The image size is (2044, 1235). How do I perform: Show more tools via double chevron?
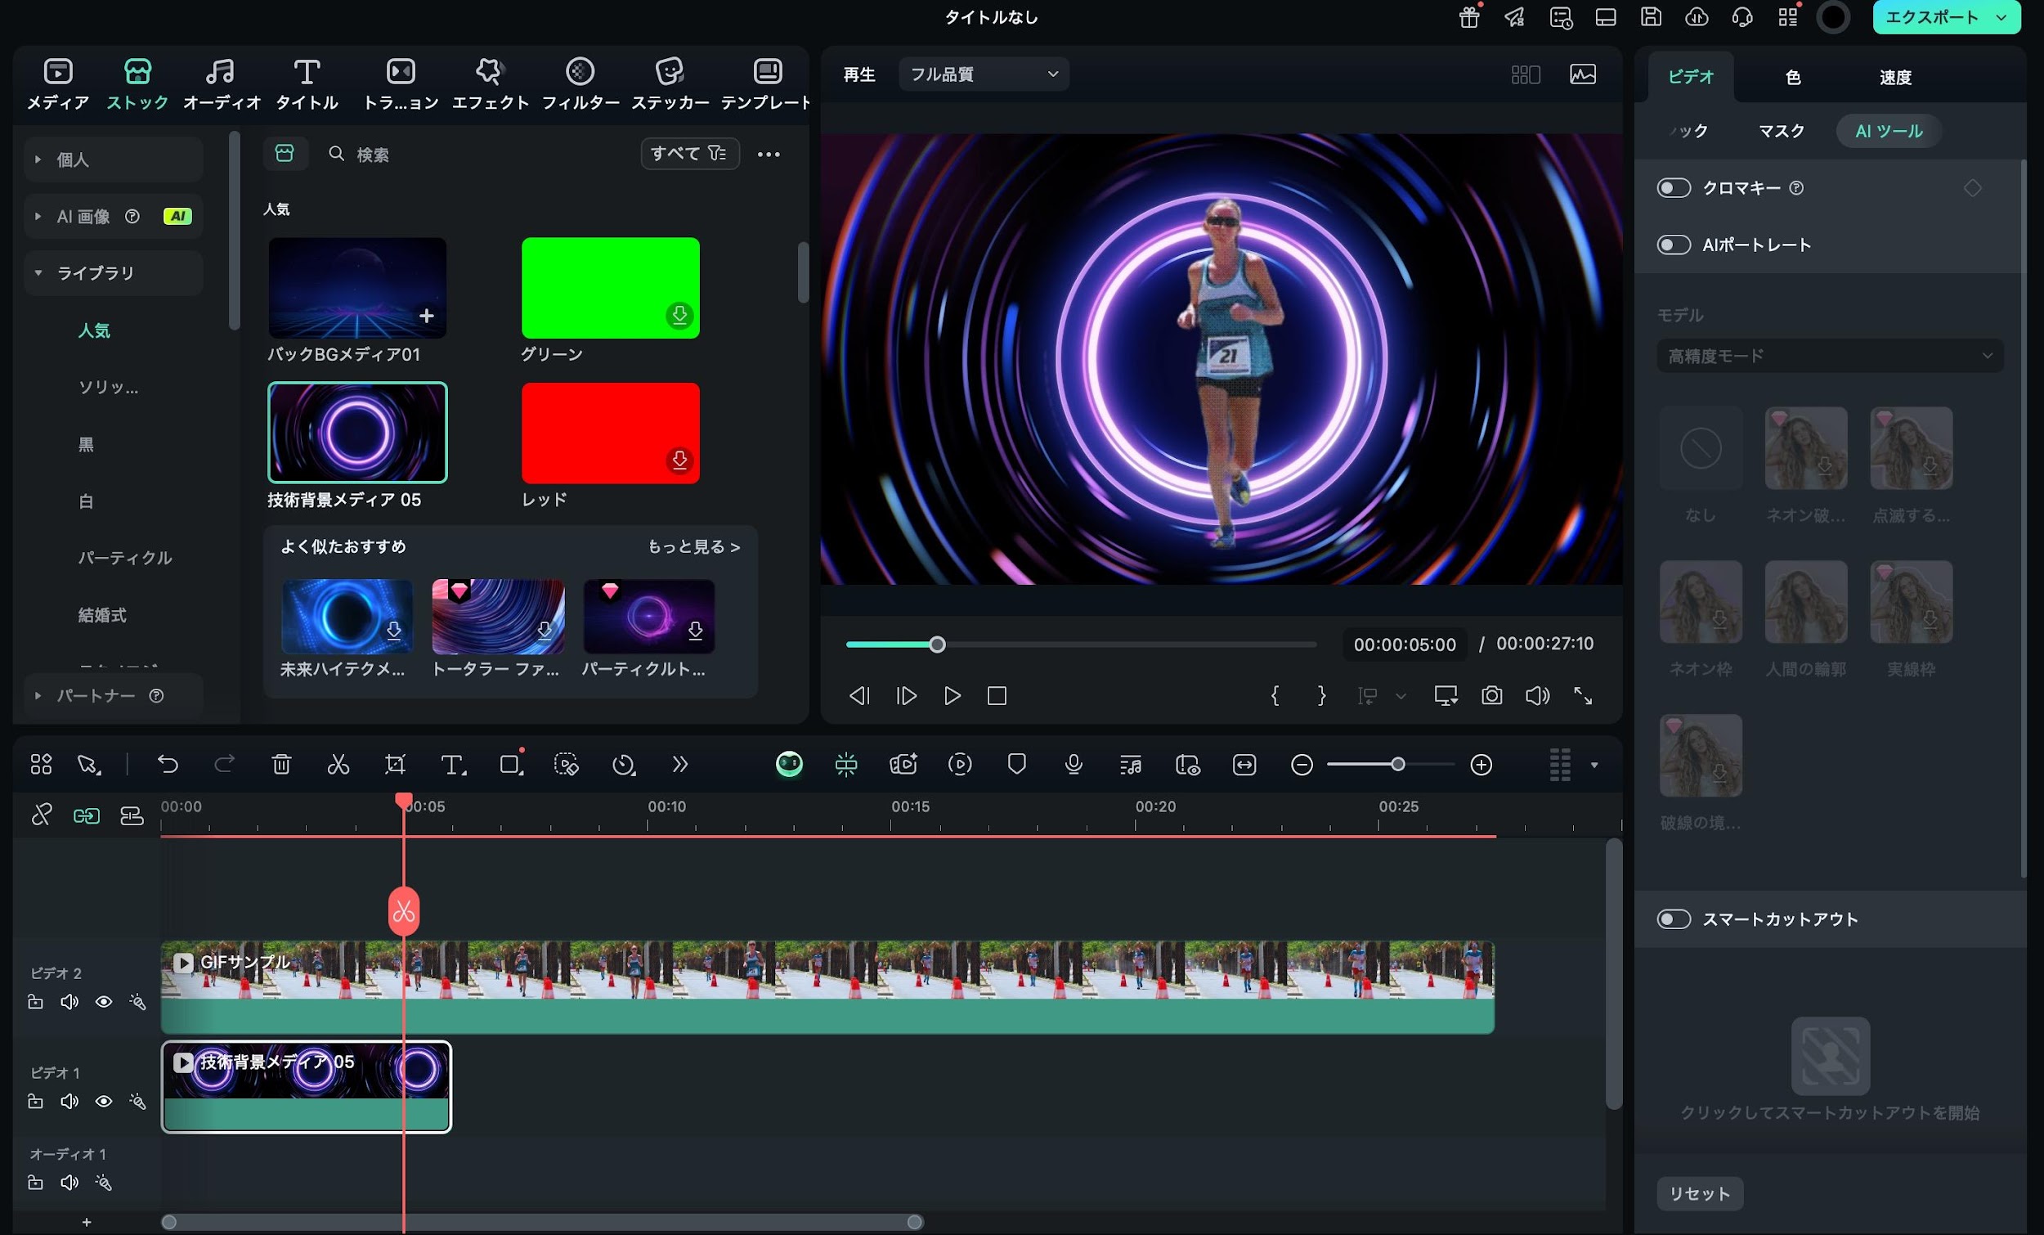(679, 764)
